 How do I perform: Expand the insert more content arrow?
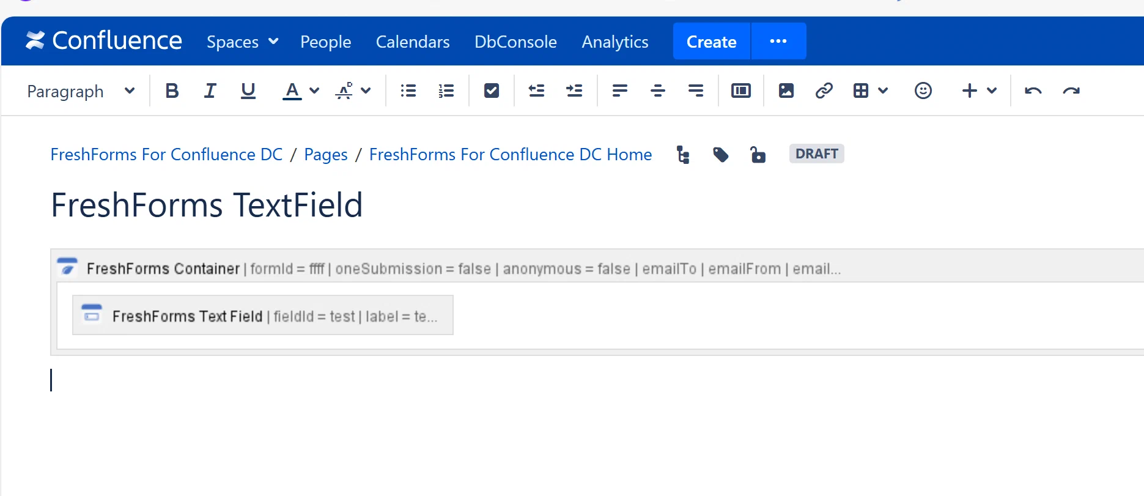click(x=992, y=91)
